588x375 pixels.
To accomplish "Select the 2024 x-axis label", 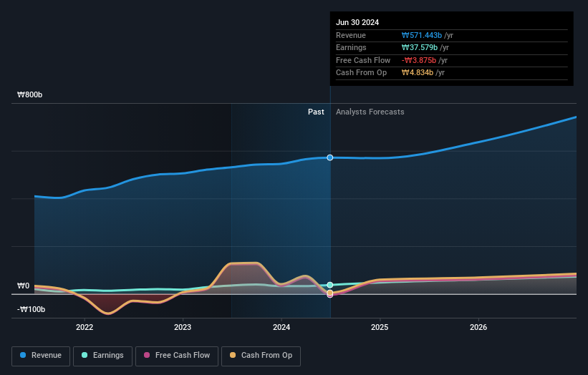I will coord(281,327).
